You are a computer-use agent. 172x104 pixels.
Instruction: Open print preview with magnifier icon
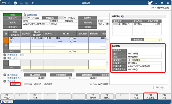[x=10, y=3]
